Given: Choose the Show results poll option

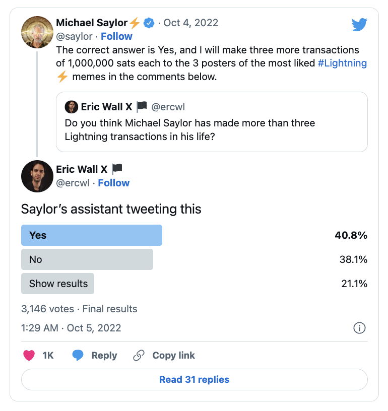Looking at the screenshot, I should [58, 284].
